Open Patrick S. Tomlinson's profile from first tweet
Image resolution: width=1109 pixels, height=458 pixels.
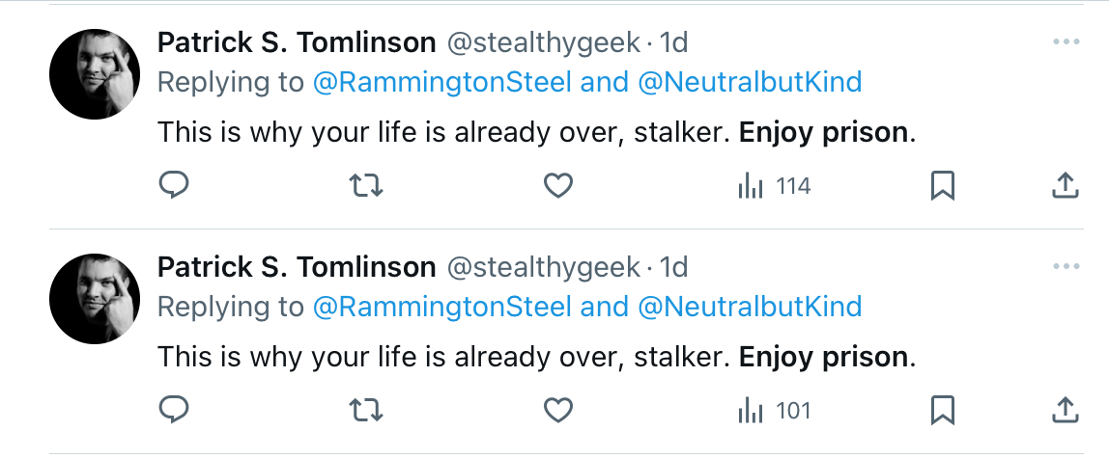[x=297, y=42]
